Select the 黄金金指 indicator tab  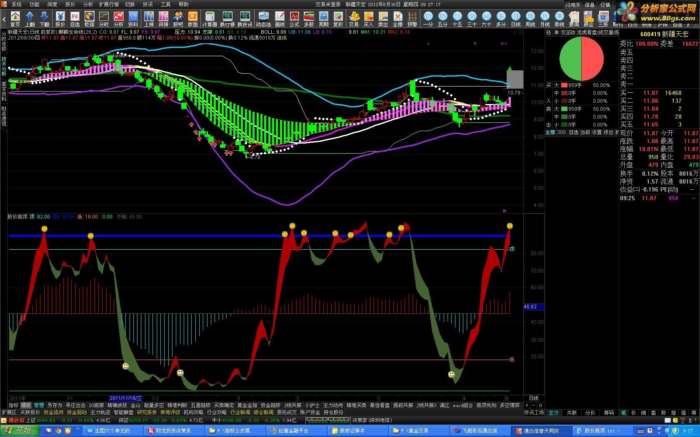(x=247, y=405)
